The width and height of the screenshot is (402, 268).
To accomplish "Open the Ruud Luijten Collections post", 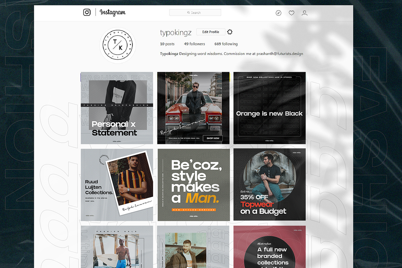I will [117, 185].
